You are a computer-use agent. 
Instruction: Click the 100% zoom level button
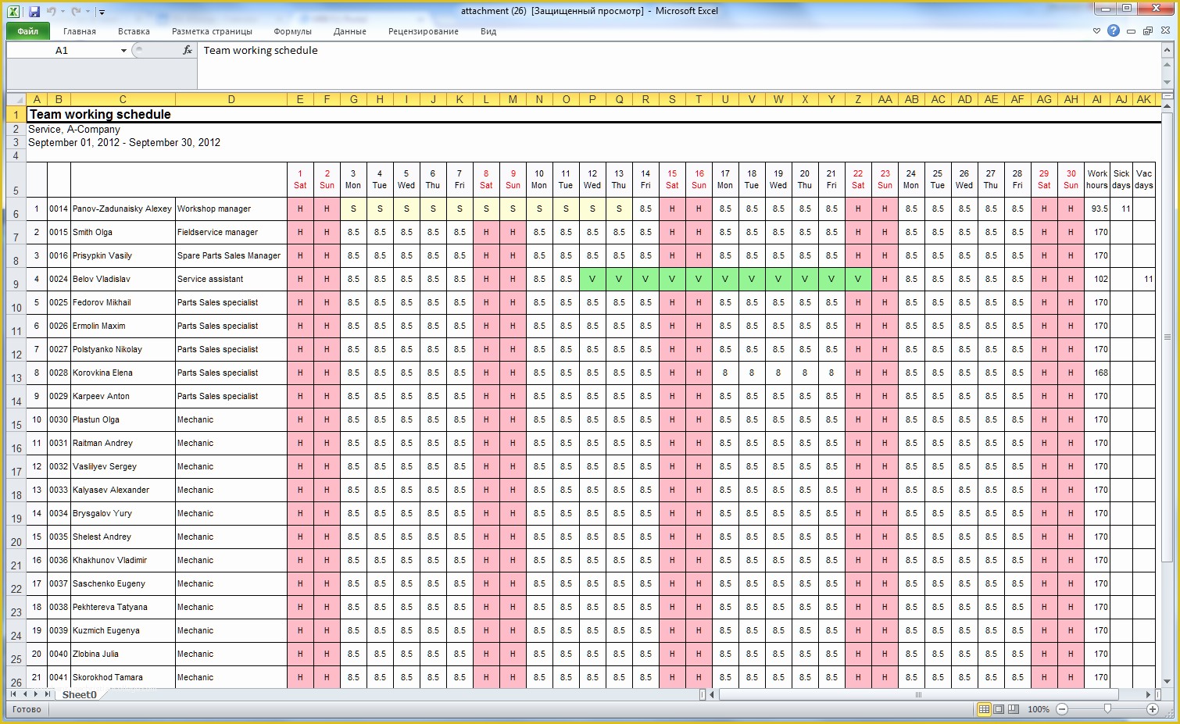(x=1039, y=709)
